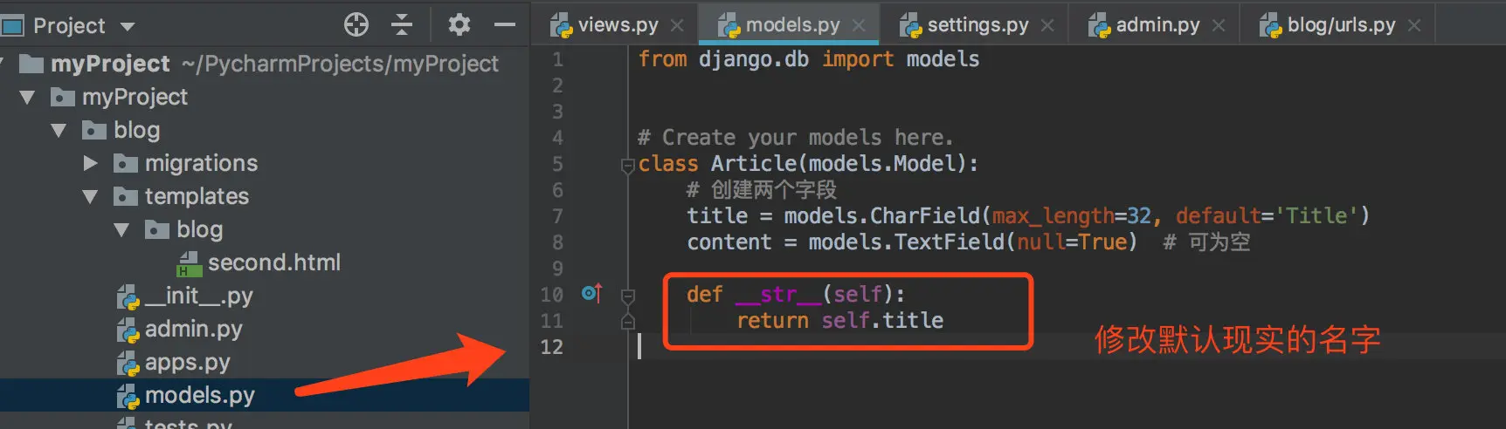Click 'CharField' in title field definition

coord(925,215)
